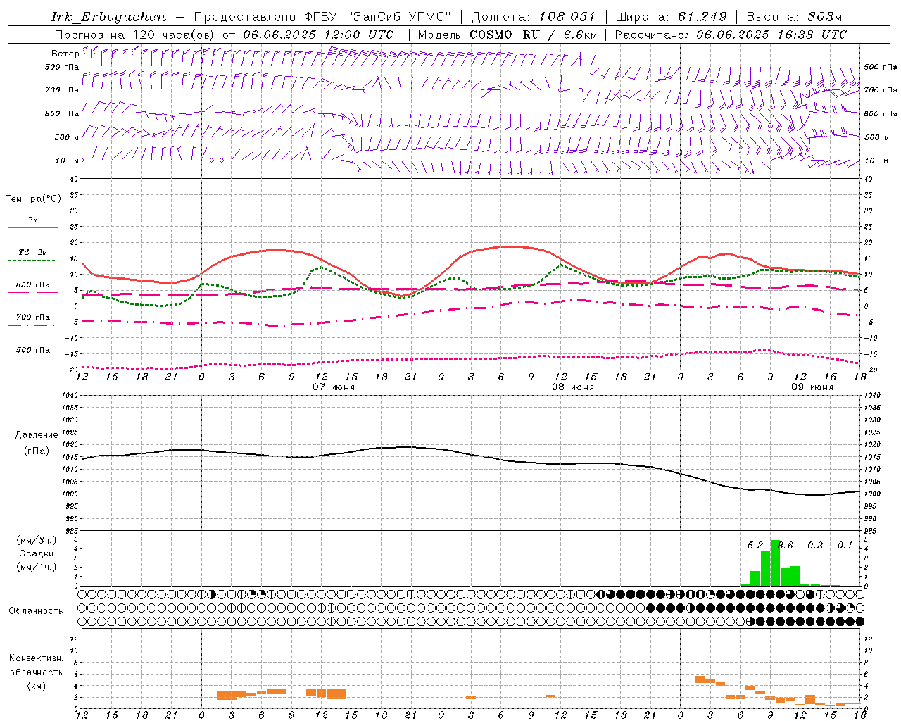Click the 0.2 precipitation value label
Screen dimensions: 901x721
pyautogui.click(x=815, y=545)
